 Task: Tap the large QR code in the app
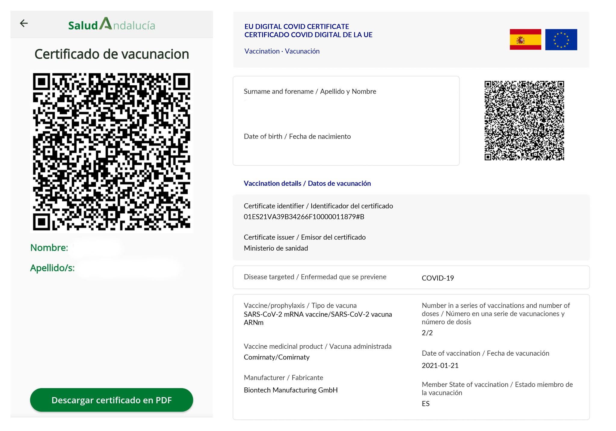coord(112,152)
